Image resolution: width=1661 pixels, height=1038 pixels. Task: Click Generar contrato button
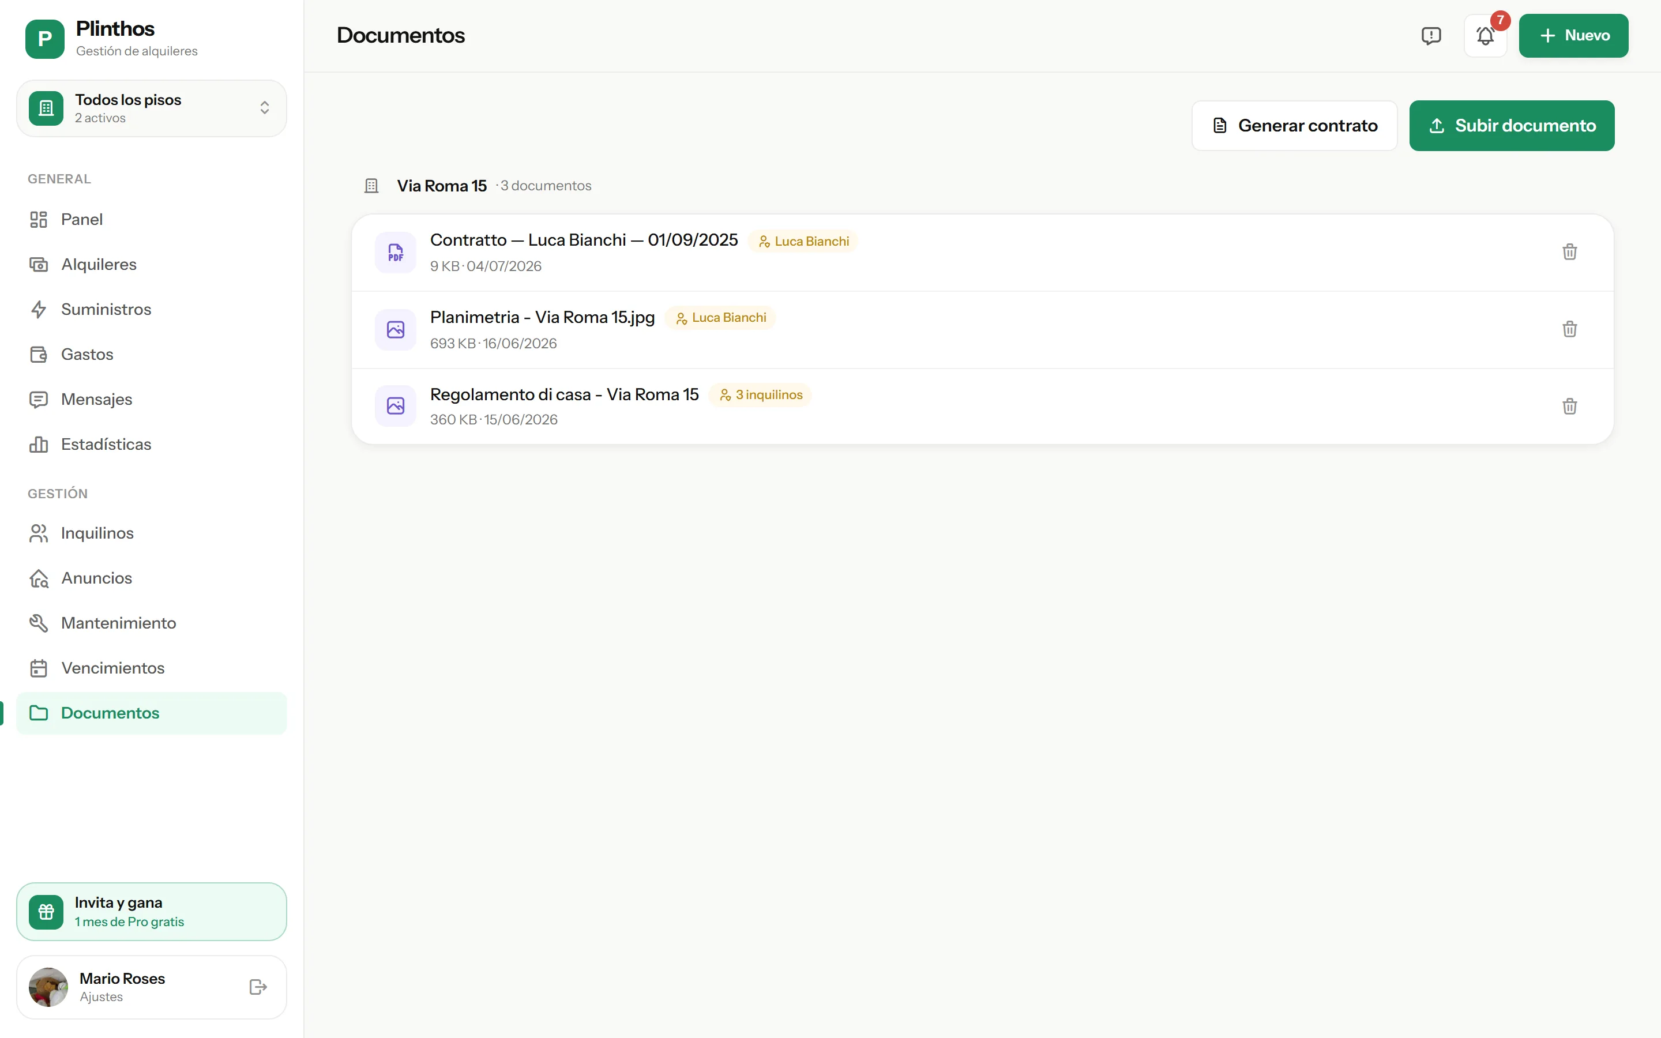tap(1294, 126)
